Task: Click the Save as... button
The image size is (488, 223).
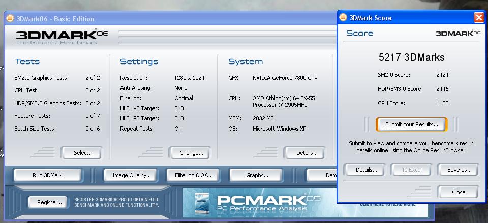Action: click(459, 170)
